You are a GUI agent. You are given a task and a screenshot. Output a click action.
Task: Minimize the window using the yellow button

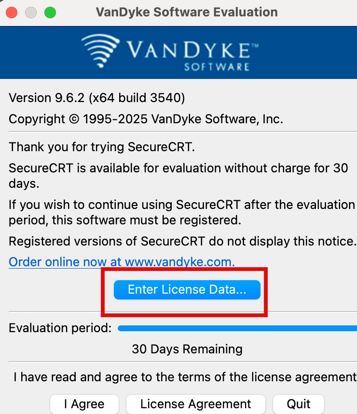[x=31, y=12]
